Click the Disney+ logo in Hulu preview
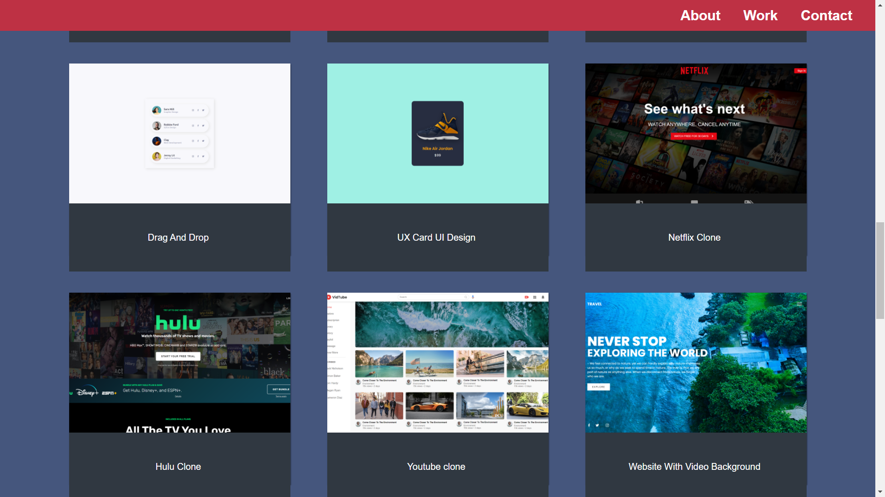 87,392
